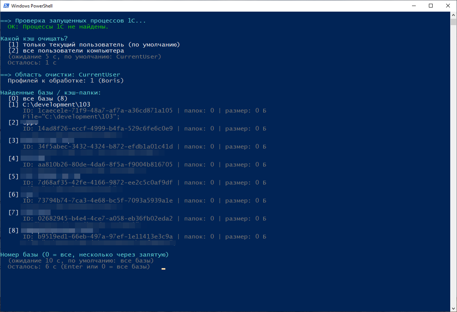Click option '[1] только текущий пользователь'
Screen dimensions: 457x312
[94, 45]
